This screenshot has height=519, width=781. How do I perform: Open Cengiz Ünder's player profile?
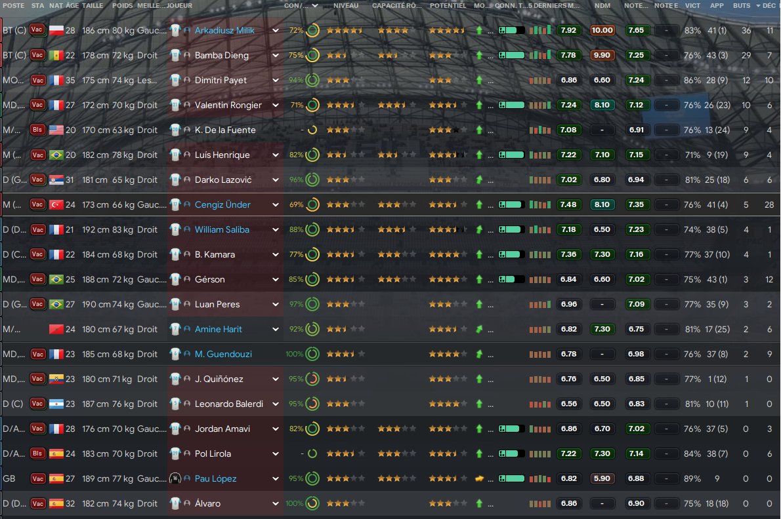[x=222, y=205]
